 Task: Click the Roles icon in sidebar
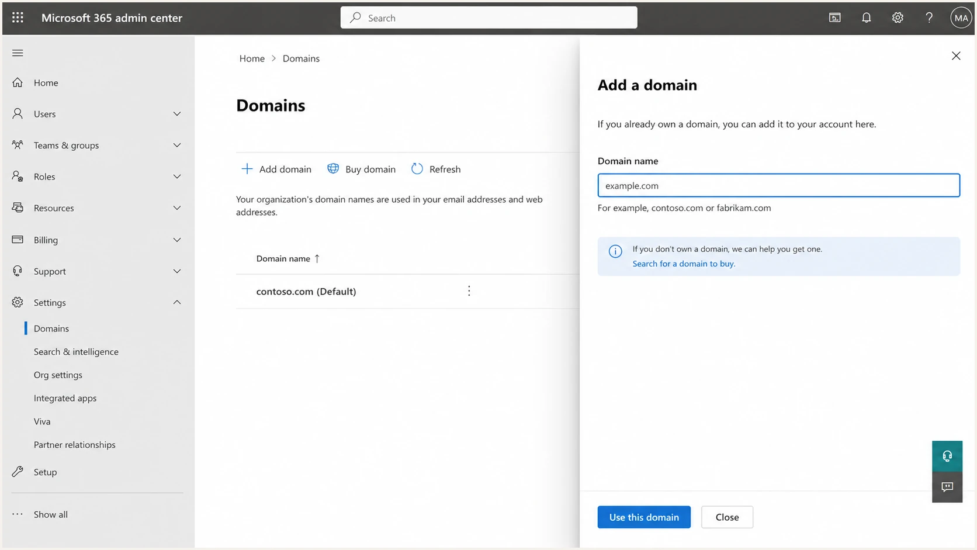point(18,176)
